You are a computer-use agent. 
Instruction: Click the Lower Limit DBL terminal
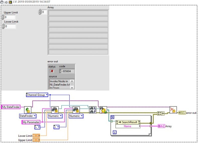click(x=36, y=136)
